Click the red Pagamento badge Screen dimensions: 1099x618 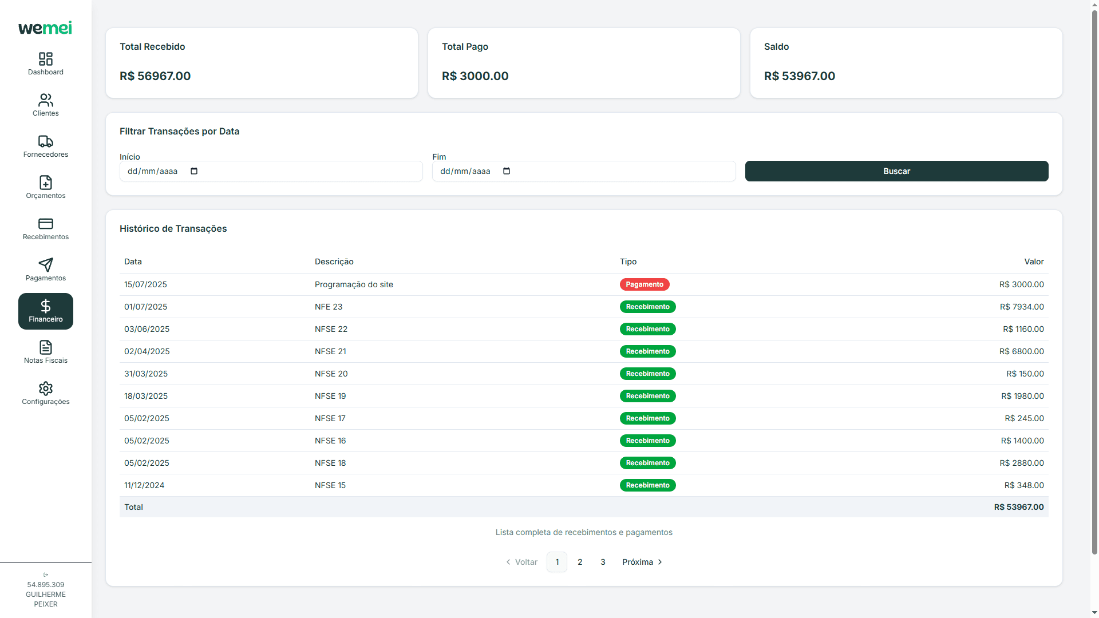(x=645, y=284)
